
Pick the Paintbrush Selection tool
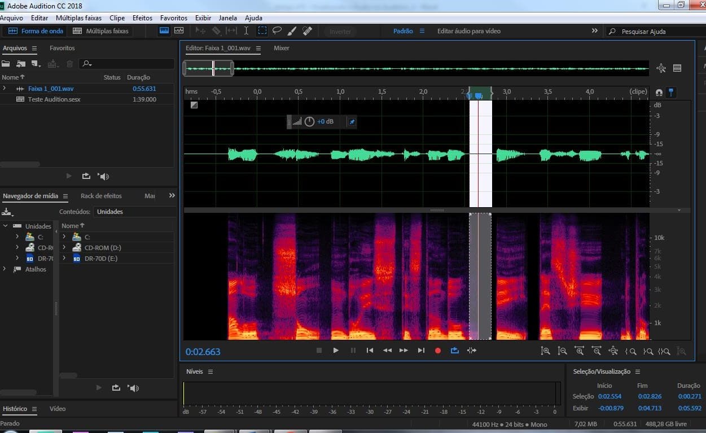point(292,31)
